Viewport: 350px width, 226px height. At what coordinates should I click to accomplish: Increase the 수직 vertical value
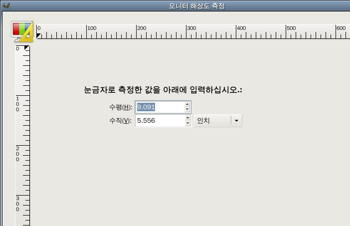click(187, 118)
